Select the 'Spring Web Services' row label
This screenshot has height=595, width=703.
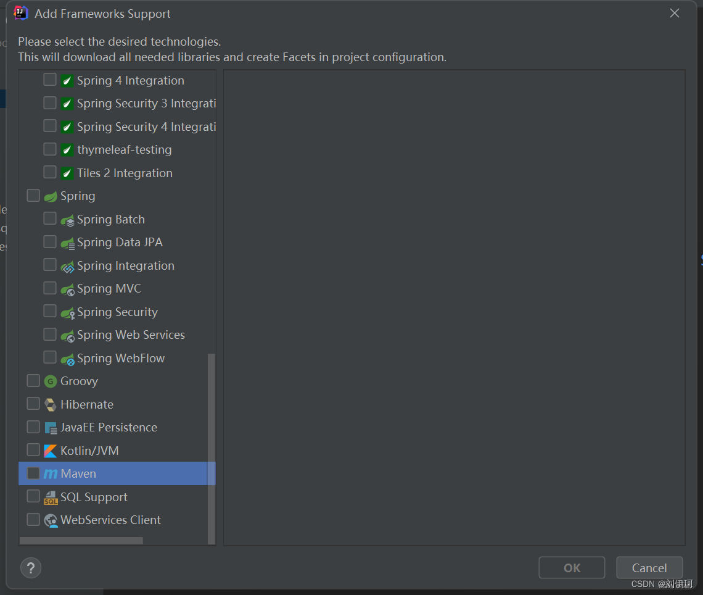[131, 335]
